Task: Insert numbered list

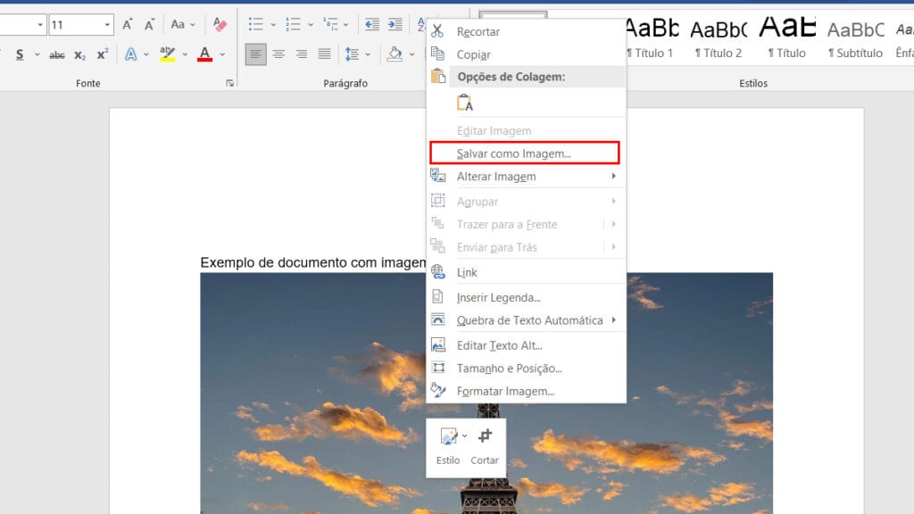Action: (293, 24)
